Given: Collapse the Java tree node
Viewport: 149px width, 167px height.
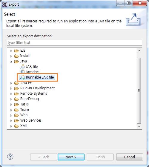Looking at the screenshot, I should tap(11, 62).
